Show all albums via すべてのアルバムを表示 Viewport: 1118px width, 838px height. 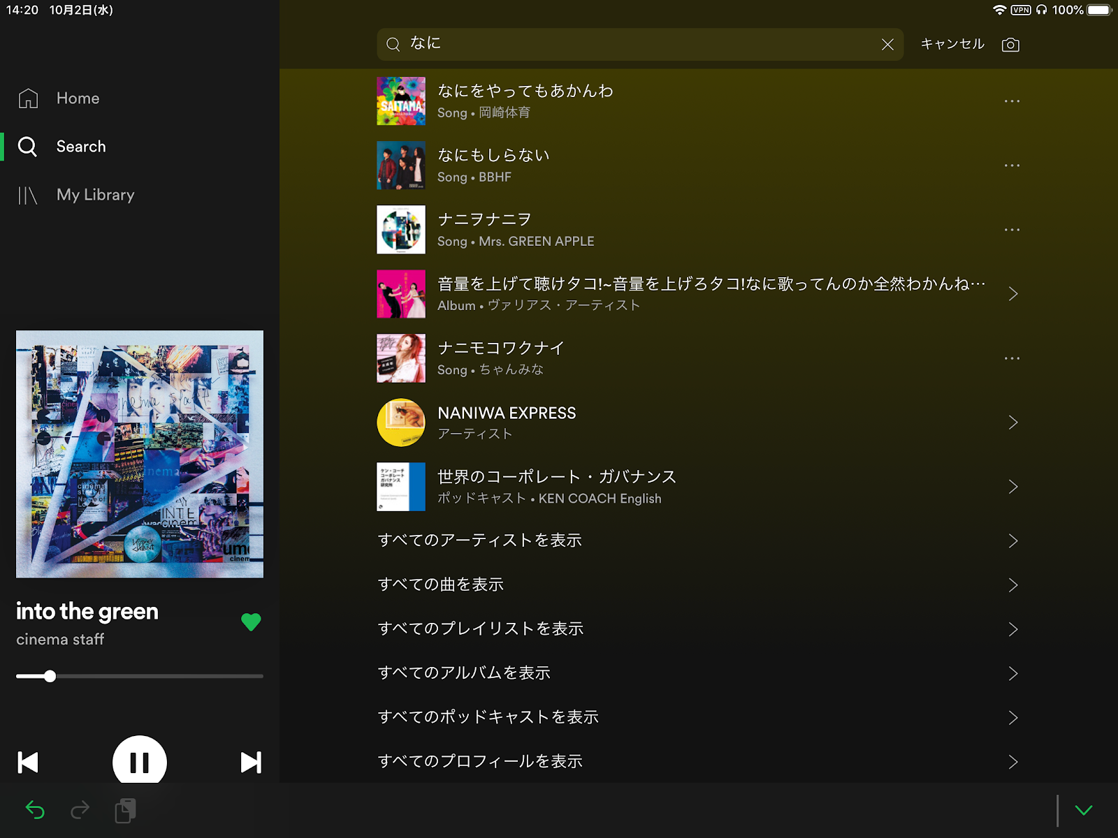pos(464,672)
